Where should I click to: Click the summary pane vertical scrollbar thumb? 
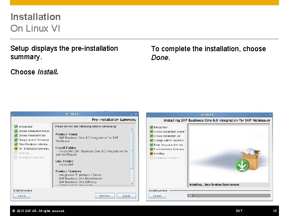pos(132,150)
